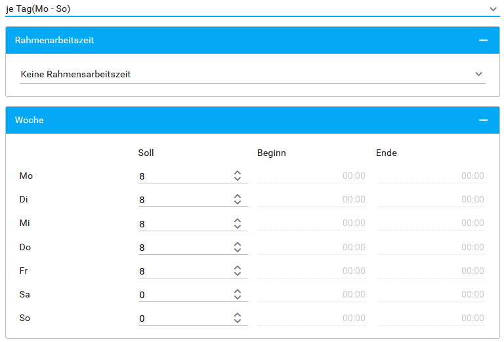The width and height of the screenshot is (504, 342).
Task: Click the Ende time field for Di
Action: pos(430,200)
